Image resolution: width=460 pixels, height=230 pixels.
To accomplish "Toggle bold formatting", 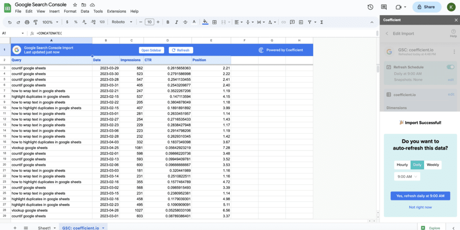I will pyautogui.click(x=168, y=22).
